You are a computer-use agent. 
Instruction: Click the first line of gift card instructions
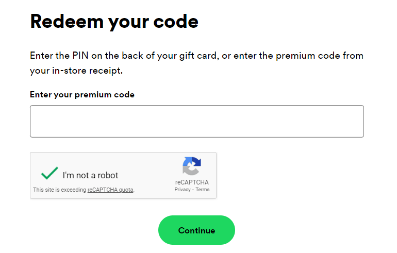point(196,56)
